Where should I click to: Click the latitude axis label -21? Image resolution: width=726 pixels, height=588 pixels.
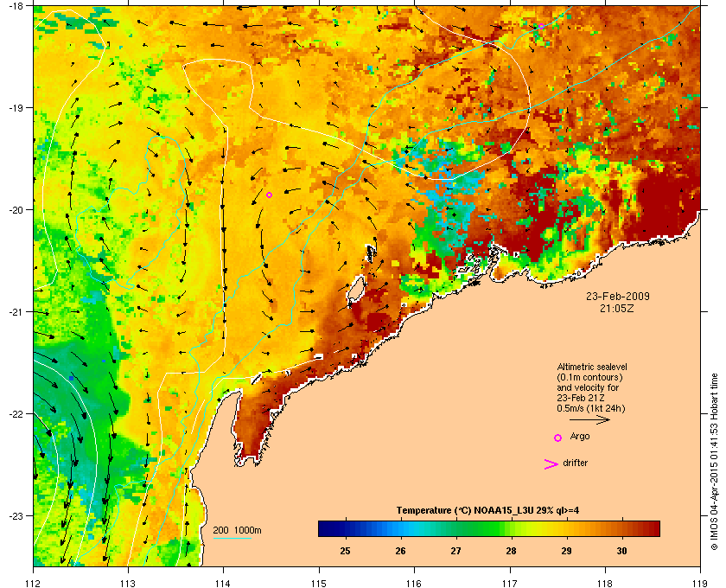pos(16,311)
